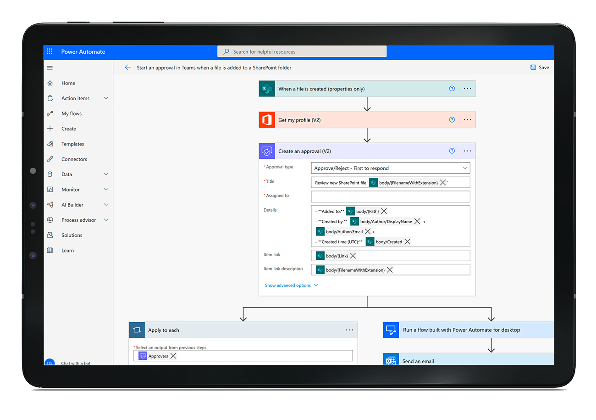Go to My flows
The image size is (596, 420).
tap(72, 113)
